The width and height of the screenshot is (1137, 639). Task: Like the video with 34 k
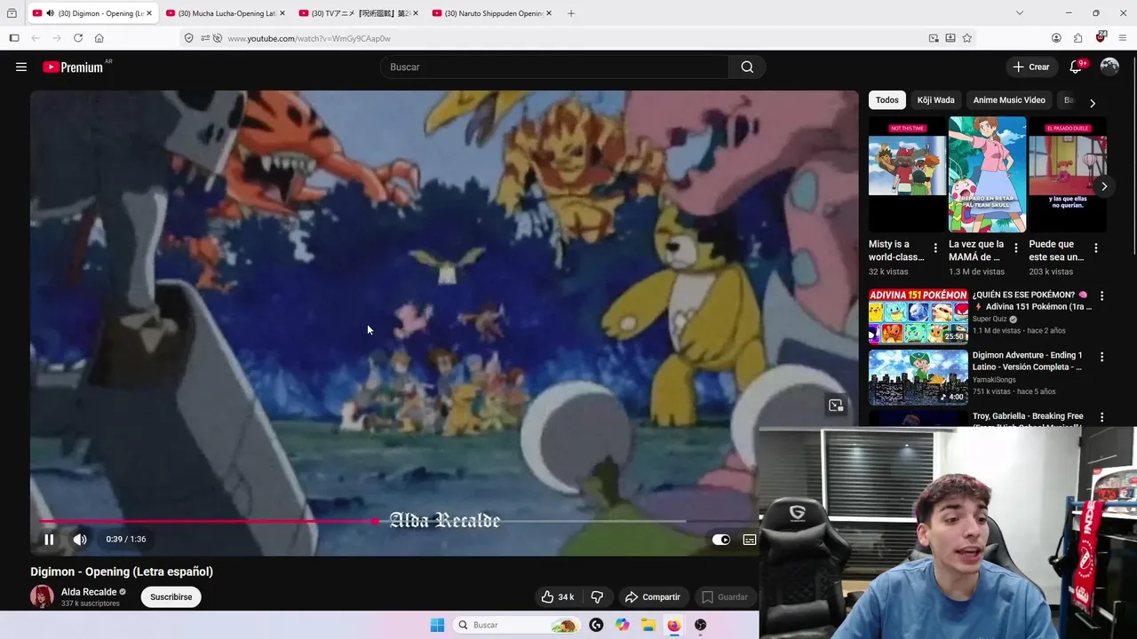[558, 596]
